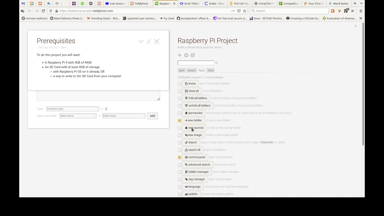Switch to the Tiddlyhost browser tab
This screenshot has height=216, width=384.
141,4
